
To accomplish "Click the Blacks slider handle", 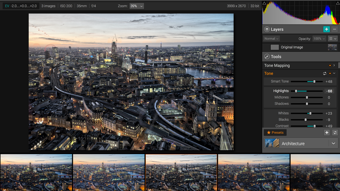I will click(x=306, y=120).
